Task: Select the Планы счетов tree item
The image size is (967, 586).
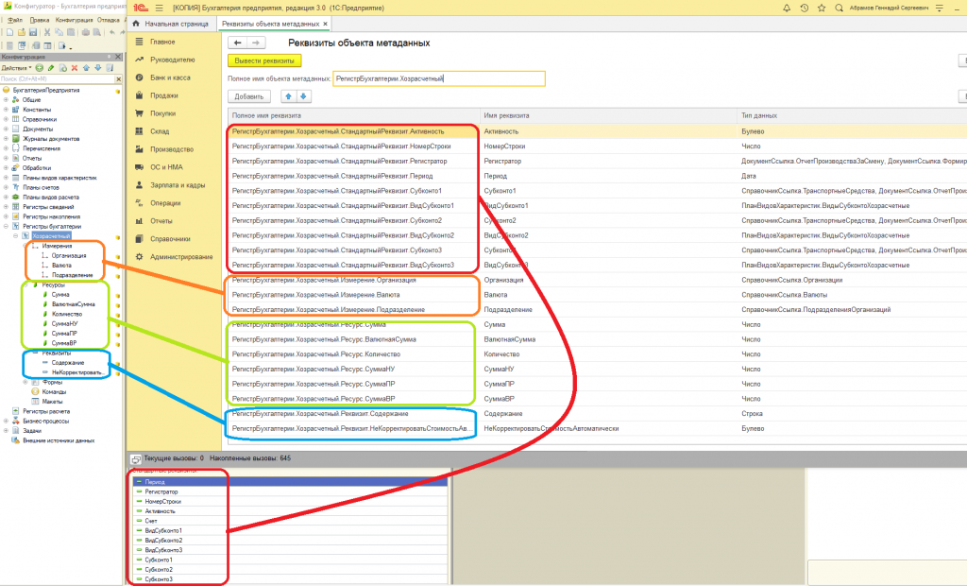Action: 42,187
